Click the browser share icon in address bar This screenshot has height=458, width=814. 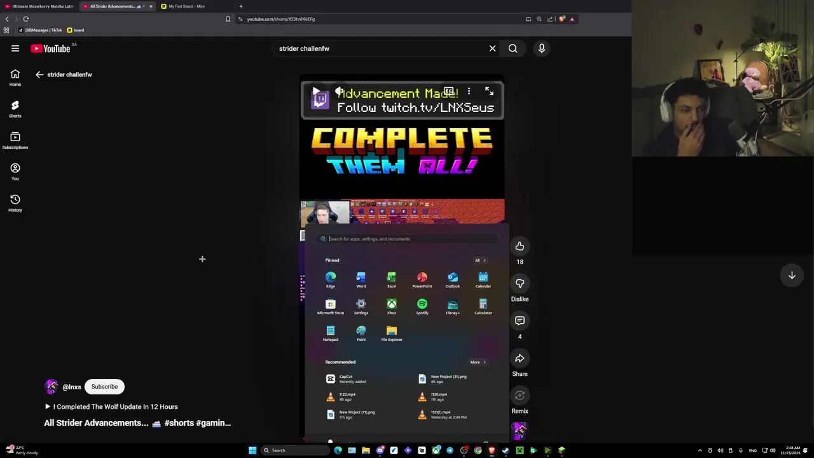(x=550, y=19)
